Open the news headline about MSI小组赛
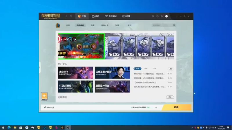Viewport: 232px width, 130px height. click(x=149, y=78)
